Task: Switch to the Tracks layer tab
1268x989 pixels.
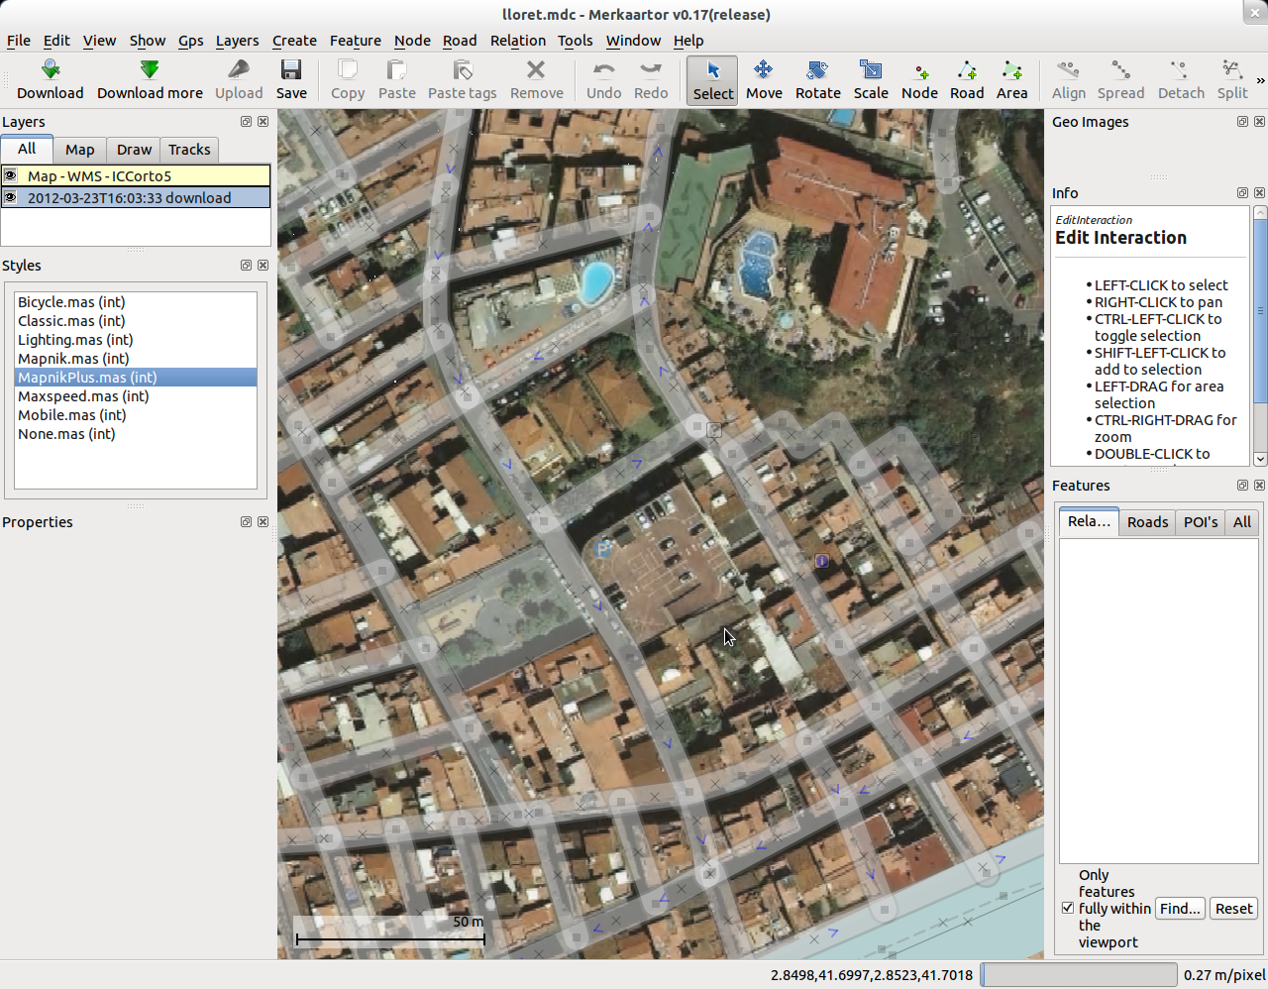Action: 189,150
